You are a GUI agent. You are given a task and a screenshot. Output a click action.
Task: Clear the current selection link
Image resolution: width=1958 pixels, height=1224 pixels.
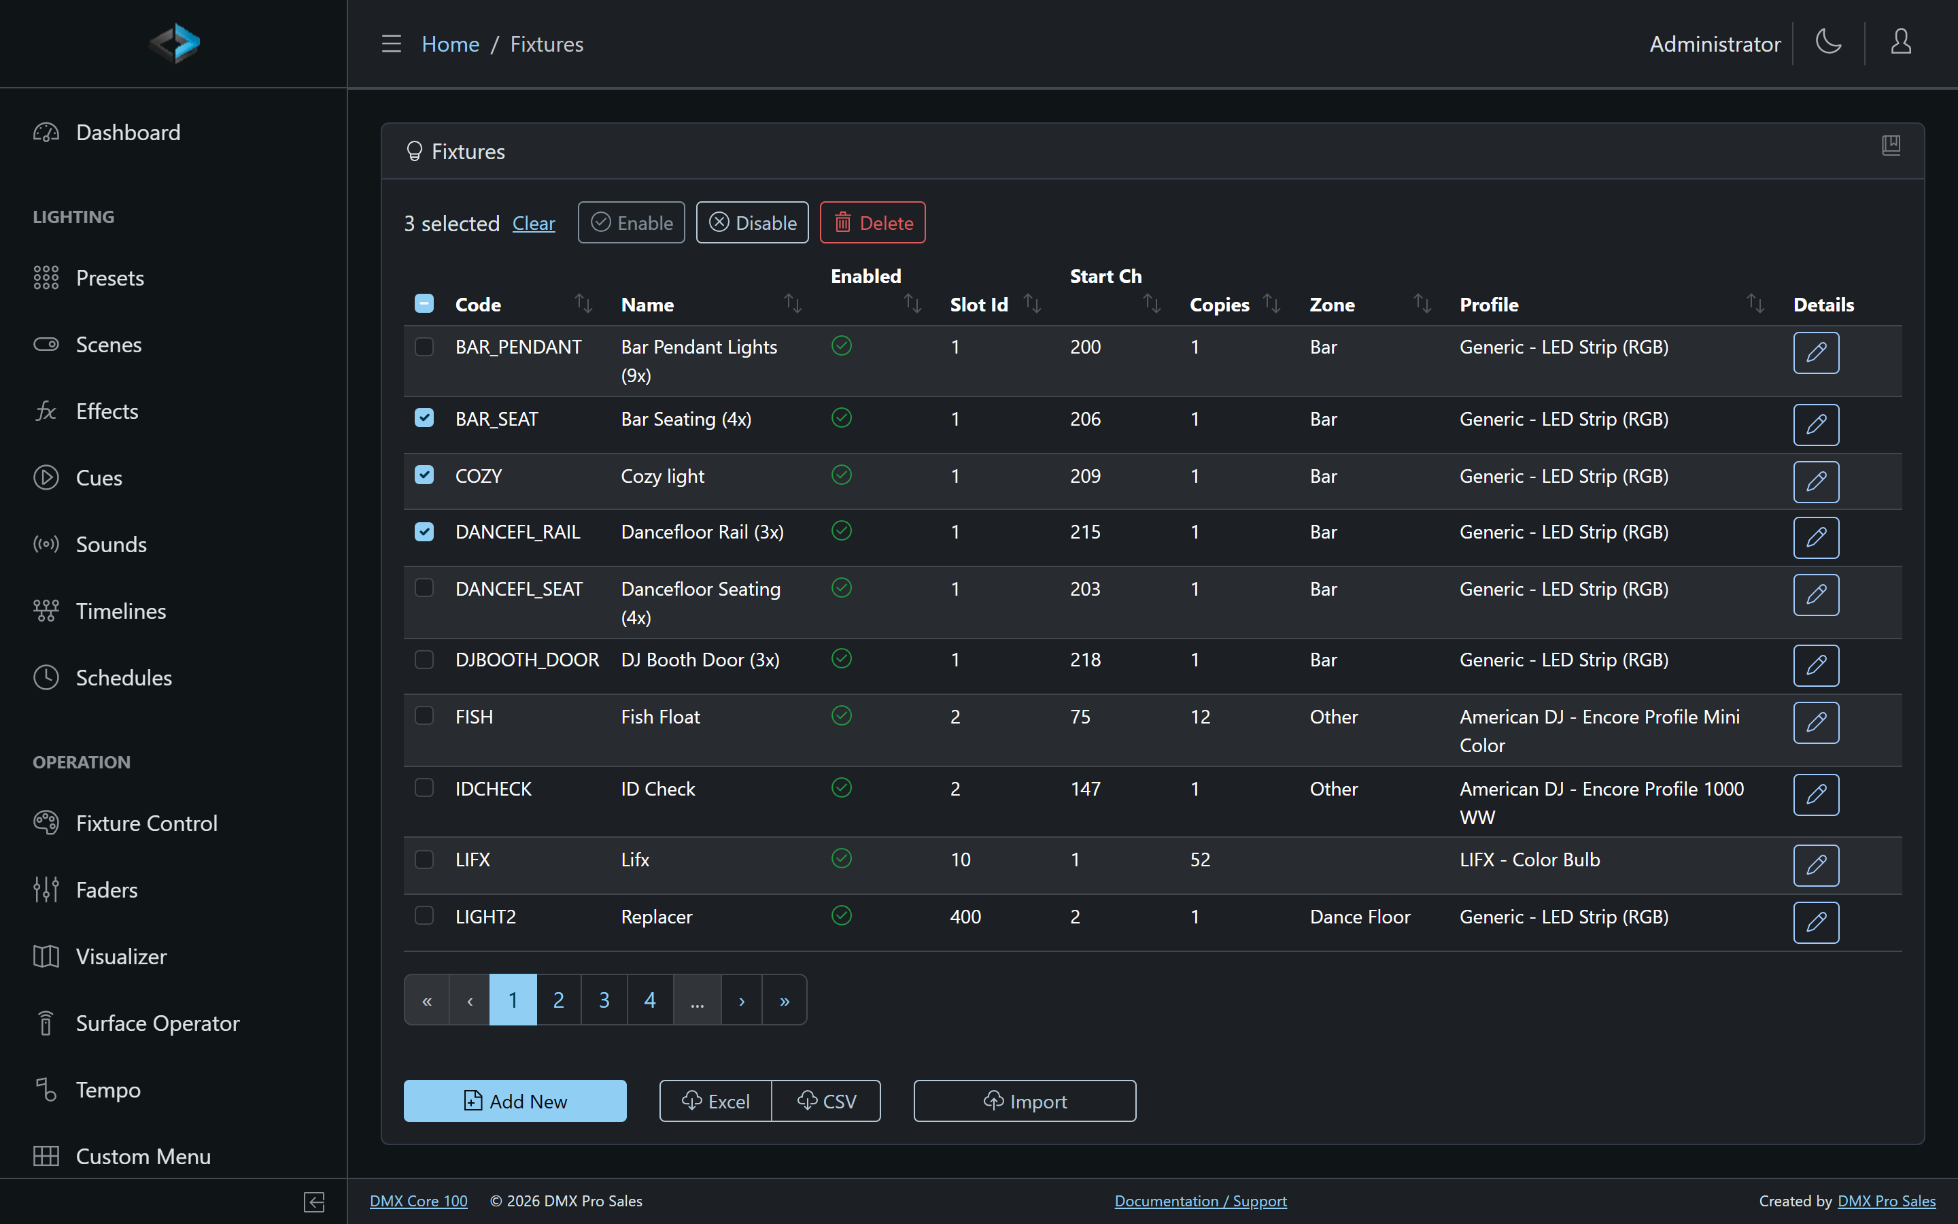click(533, 224)
